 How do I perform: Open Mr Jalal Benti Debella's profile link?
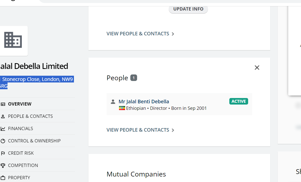[144, 102]
